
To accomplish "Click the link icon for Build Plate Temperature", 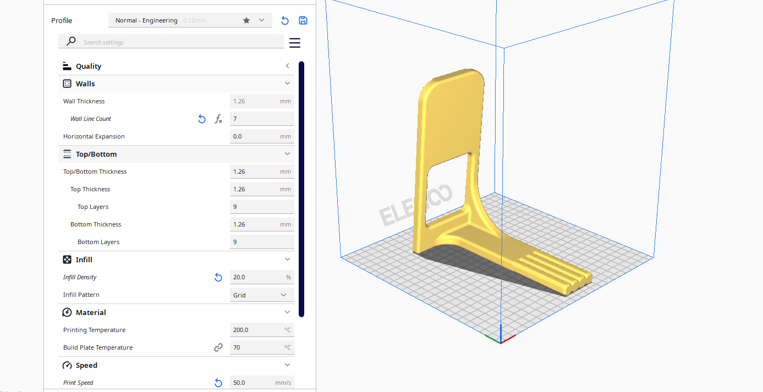I will (x=218, y=347).
